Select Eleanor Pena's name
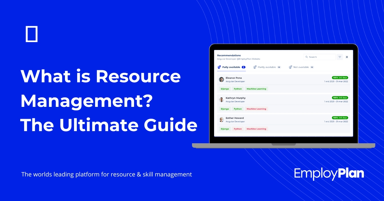The width and height of the screenshot is (384, 201). [x=234, y=78]
